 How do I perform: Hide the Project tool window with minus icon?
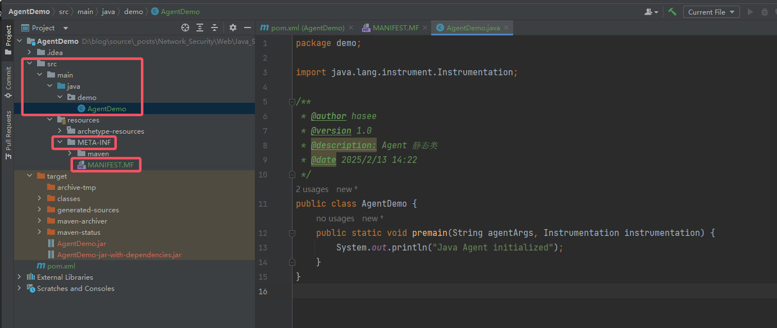(247, 28)
